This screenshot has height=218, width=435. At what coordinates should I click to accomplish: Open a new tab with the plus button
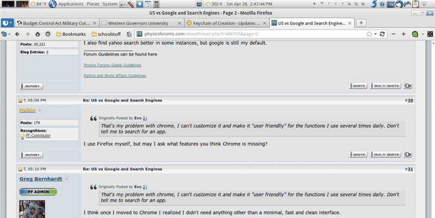361,23
